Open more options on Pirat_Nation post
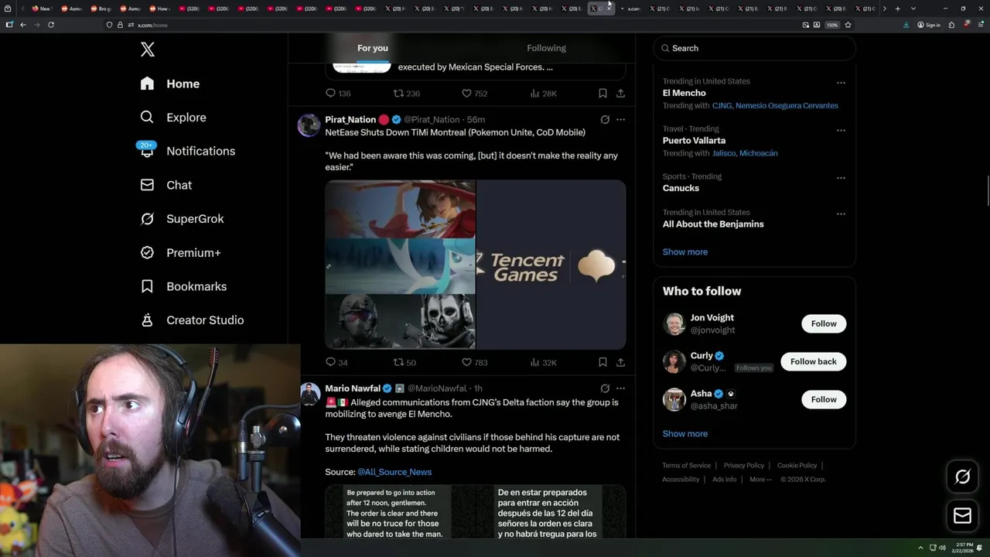 [620, 120]
